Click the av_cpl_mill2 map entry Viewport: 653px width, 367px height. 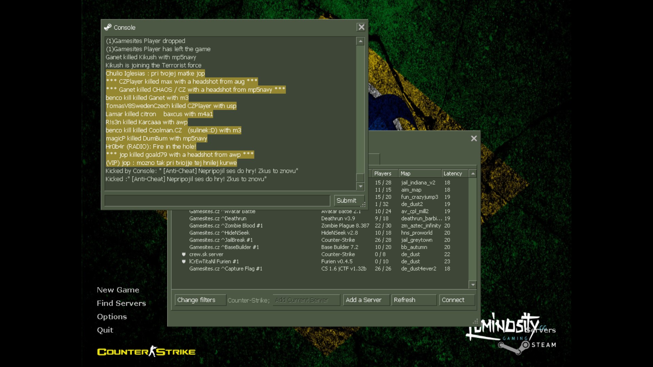(x=415, y=211)
